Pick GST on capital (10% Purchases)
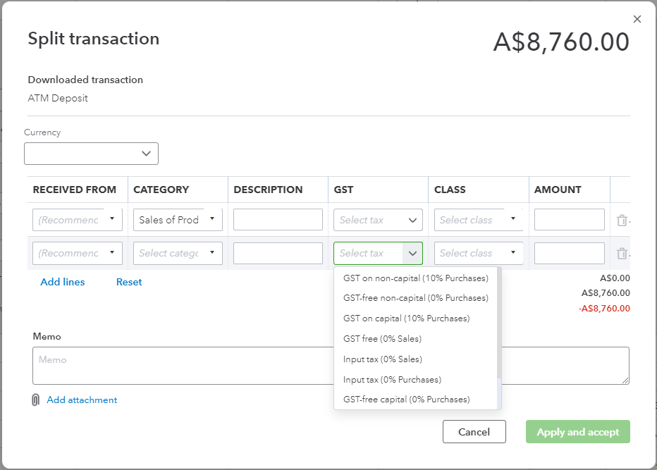The image size is (657, 470). 406,319
